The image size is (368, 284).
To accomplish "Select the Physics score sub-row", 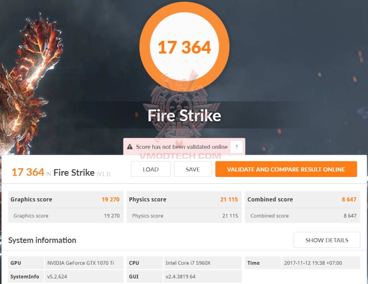I will click(x=184, y=215).
